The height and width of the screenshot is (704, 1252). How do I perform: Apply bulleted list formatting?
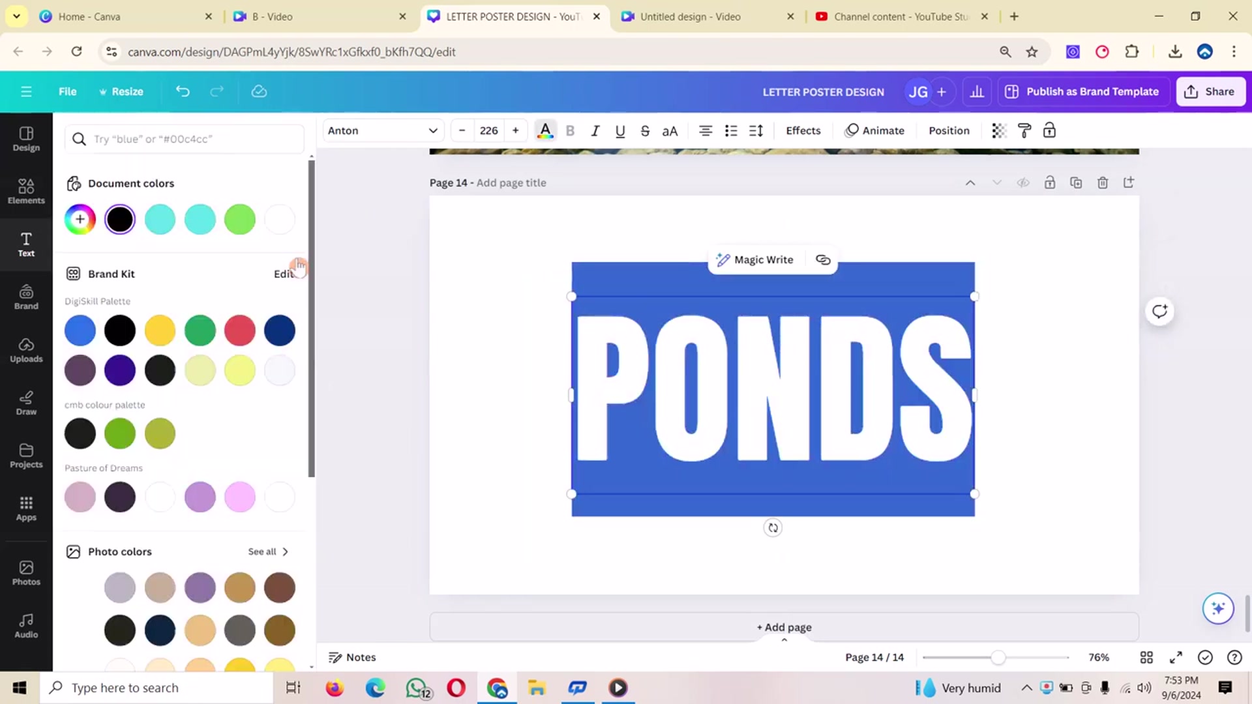(x=731, y=130)
